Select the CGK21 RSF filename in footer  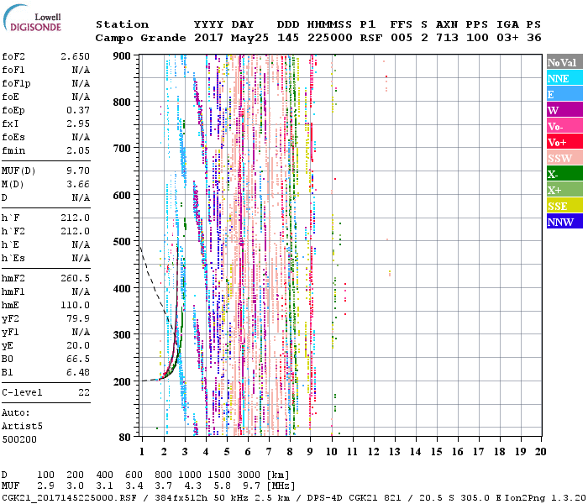click(60, 497)
